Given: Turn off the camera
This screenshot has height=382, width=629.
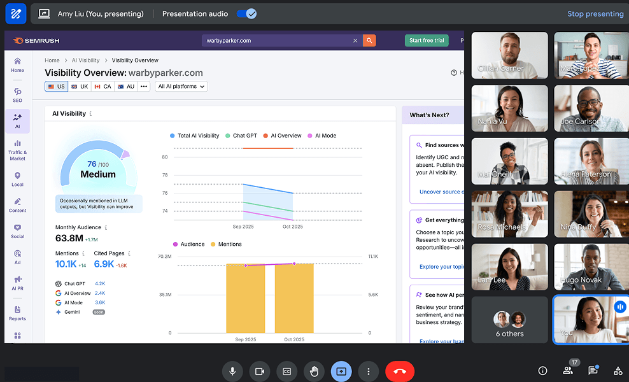Looking at the screenshot, I should tap(259, 371).
